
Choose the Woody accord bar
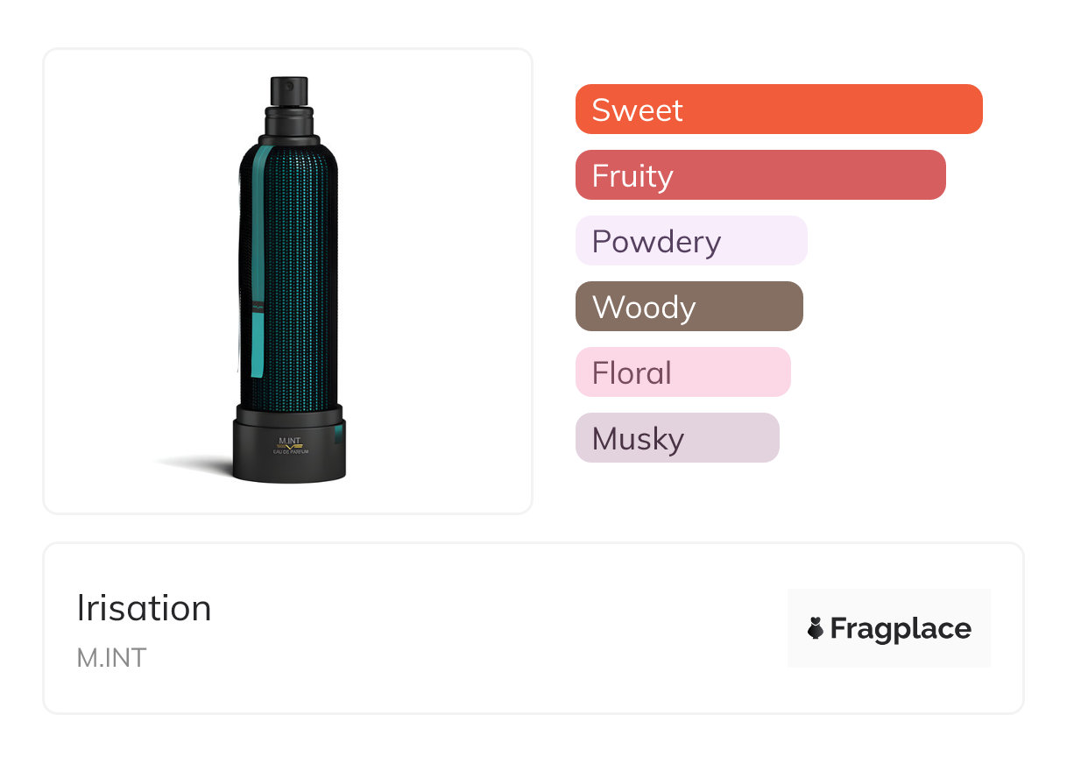tap(689, 307)
